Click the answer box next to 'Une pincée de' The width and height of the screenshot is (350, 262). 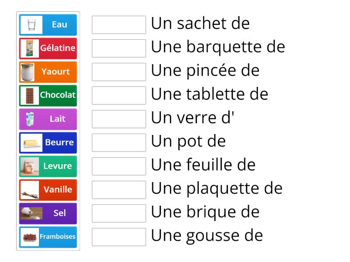click(119, 72)
